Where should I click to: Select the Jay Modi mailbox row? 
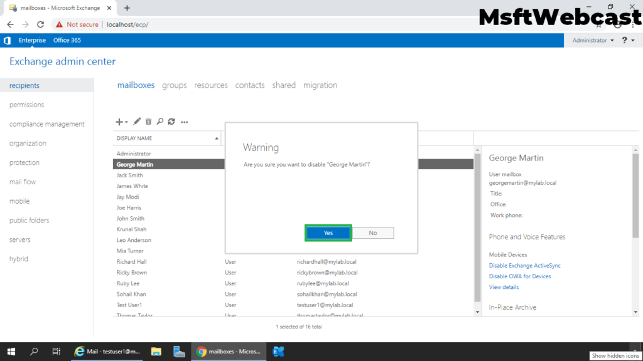168,197
